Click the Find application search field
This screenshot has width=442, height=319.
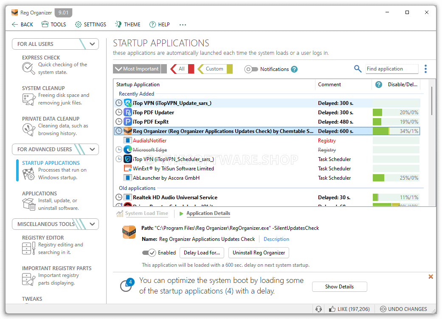point(392,69)
